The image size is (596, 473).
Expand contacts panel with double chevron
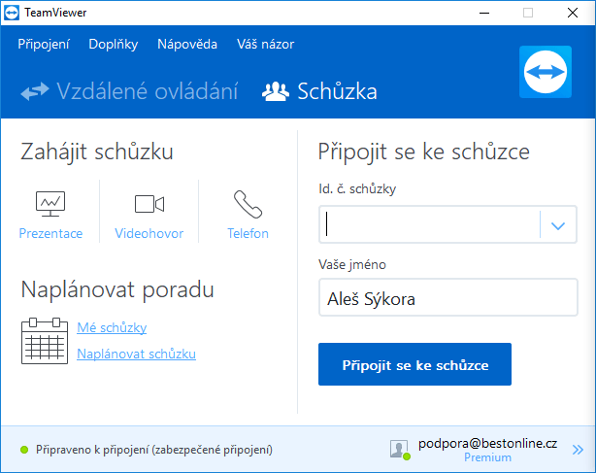578,450
